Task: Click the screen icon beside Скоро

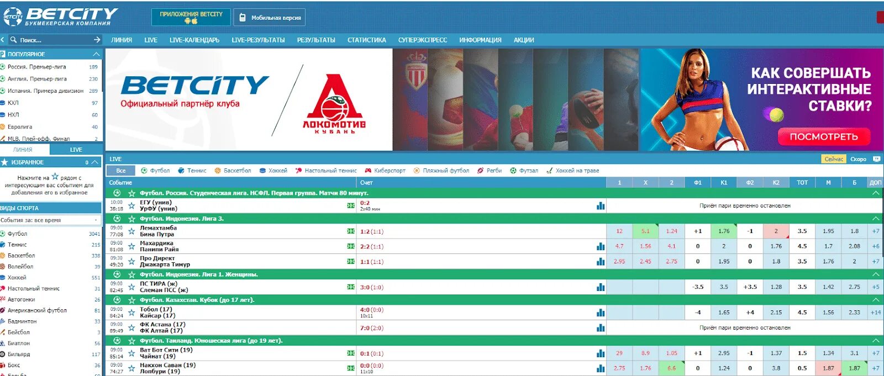Action: 876,159
